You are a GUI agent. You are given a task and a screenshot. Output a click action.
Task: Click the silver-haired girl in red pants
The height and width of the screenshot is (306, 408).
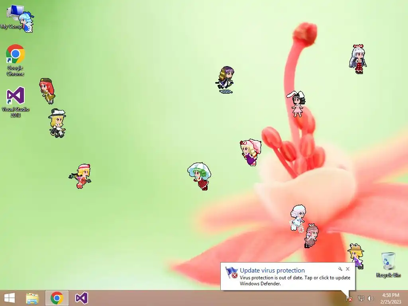point(358,59)
